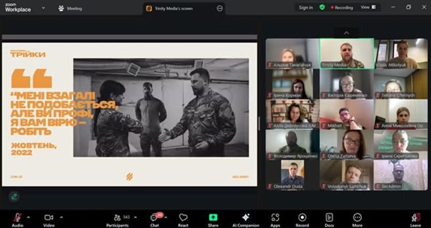Open AI Companion
The height and width of the screenshot is (228, 431).
click(245, 218)
